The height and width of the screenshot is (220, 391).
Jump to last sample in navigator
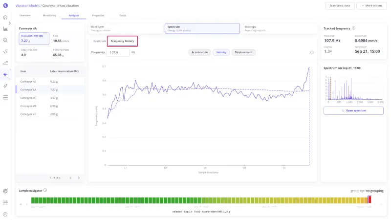[x=381, y=204]
